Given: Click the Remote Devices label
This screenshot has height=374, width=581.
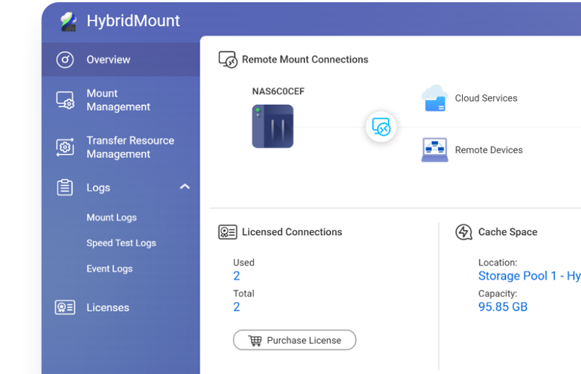Looking at the screenshot, I should click(489, 150).
